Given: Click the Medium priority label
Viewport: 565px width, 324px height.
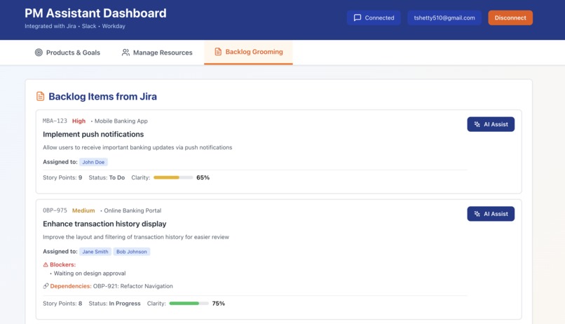Looking at the screenshot, I should point(83,210).
